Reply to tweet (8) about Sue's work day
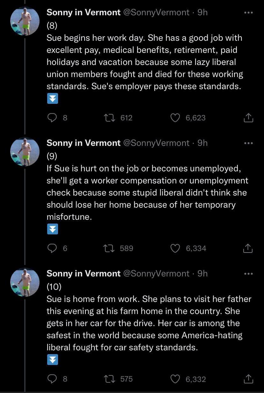The image size is (264, 393). pos(52,118)
